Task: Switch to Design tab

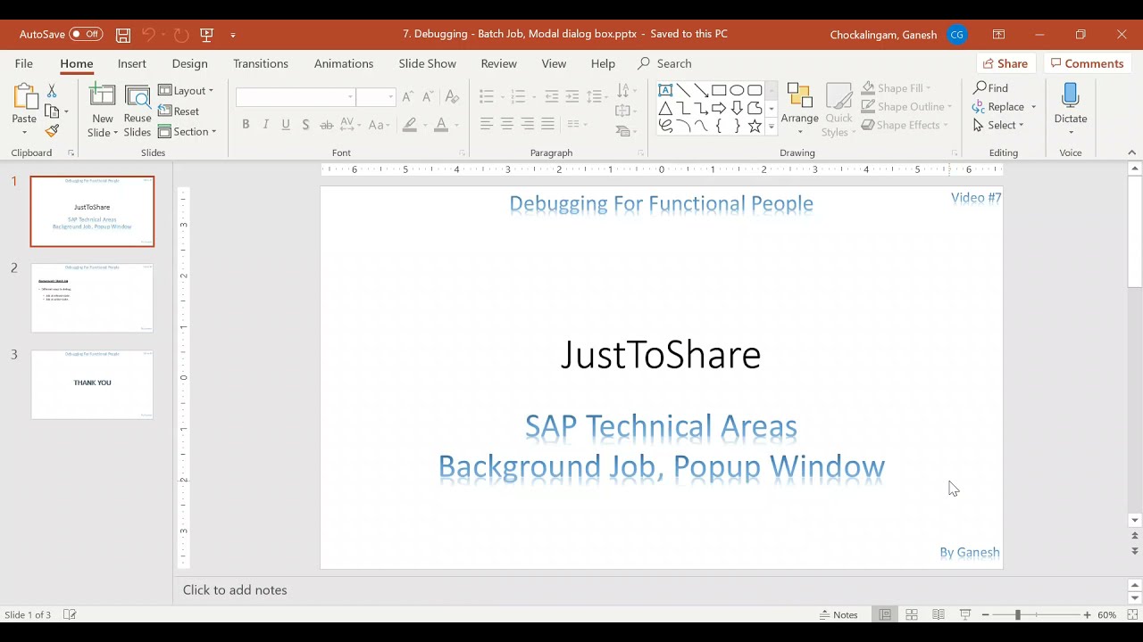Action: pyautogui.click(x=190, y=63)
